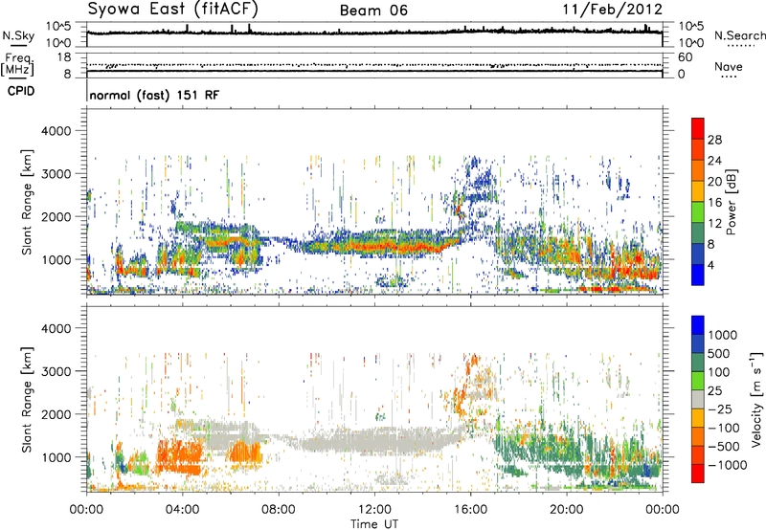Click the "12" label on the power colorbar
The height and width of the screenshot is (530, 766).
[x=714, y=224]
